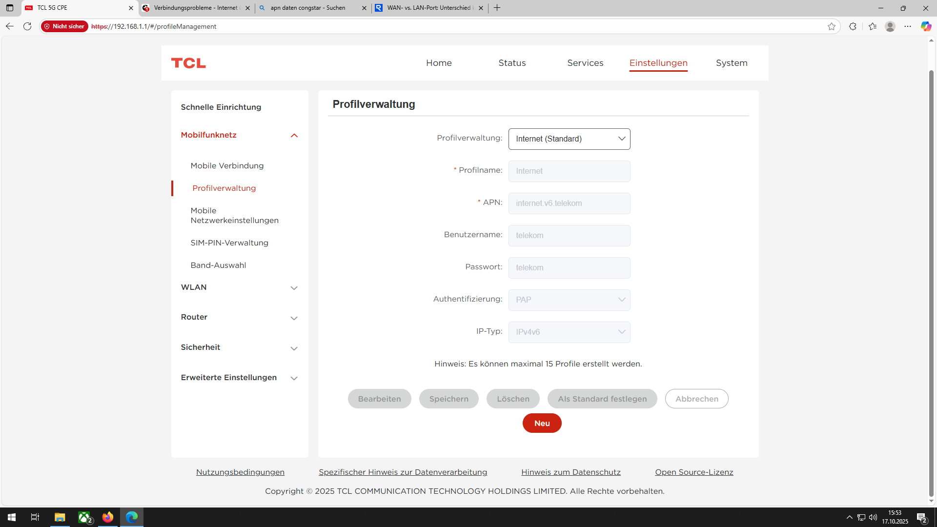Open File Explorer in taskbar
Screen dimensions: 937x527
coord(60,517)
